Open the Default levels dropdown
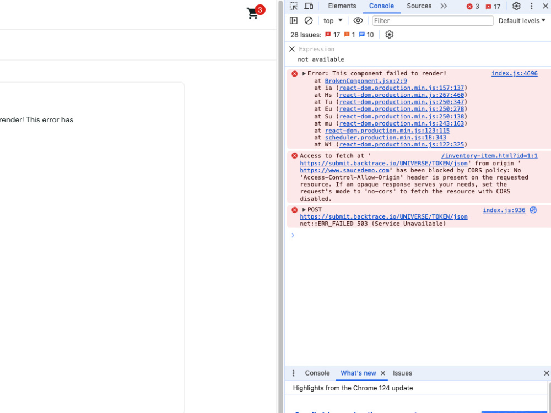 pos(522,21)
